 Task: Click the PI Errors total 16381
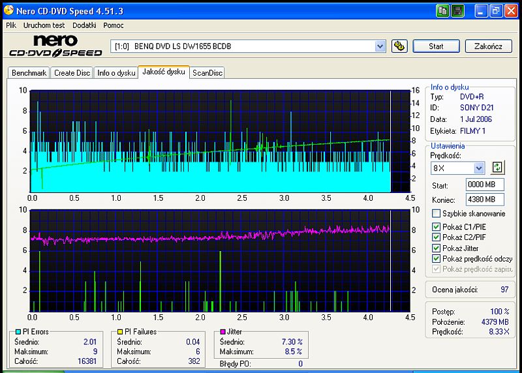point(87,361)
